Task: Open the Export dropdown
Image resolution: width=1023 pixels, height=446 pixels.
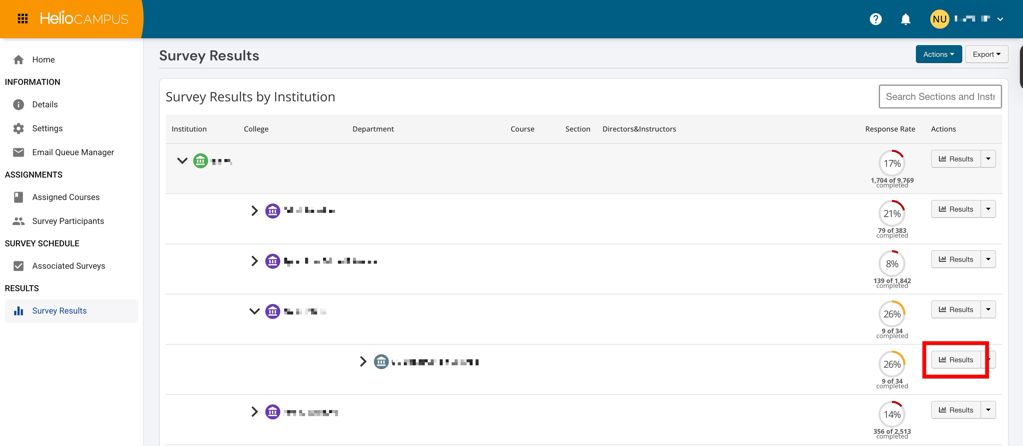Action: (986, 54)
